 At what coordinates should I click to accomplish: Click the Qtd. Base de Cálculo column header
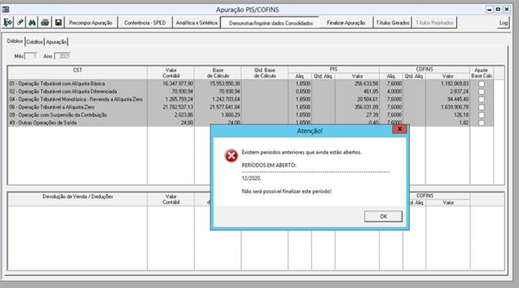pyautogui.click(x=265, y=73)
